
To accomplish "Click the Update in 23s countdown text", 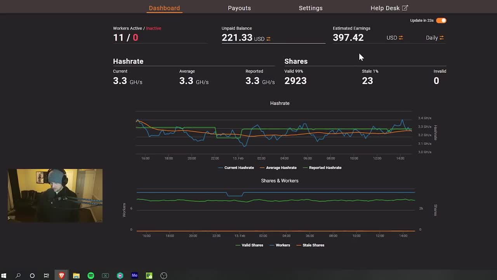I will pos(422,20).
